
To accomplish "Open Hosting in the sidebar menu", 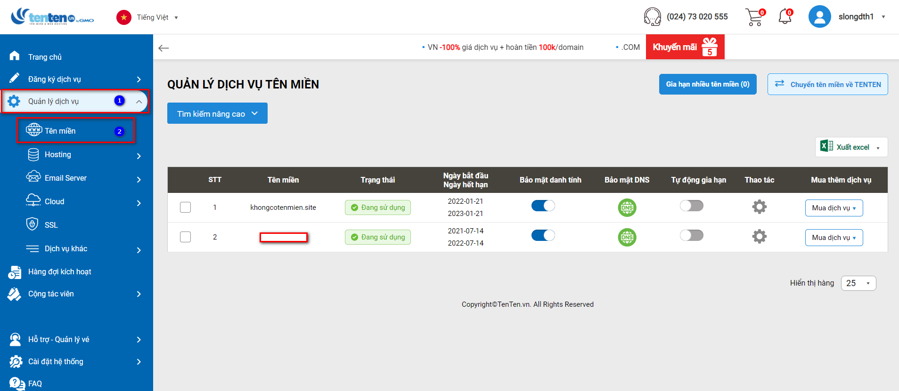I will click(58, 155).
